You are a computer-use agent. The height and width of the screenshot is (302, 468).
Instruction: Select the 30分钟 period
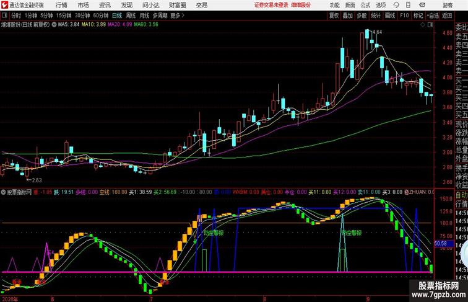[82, 16]
